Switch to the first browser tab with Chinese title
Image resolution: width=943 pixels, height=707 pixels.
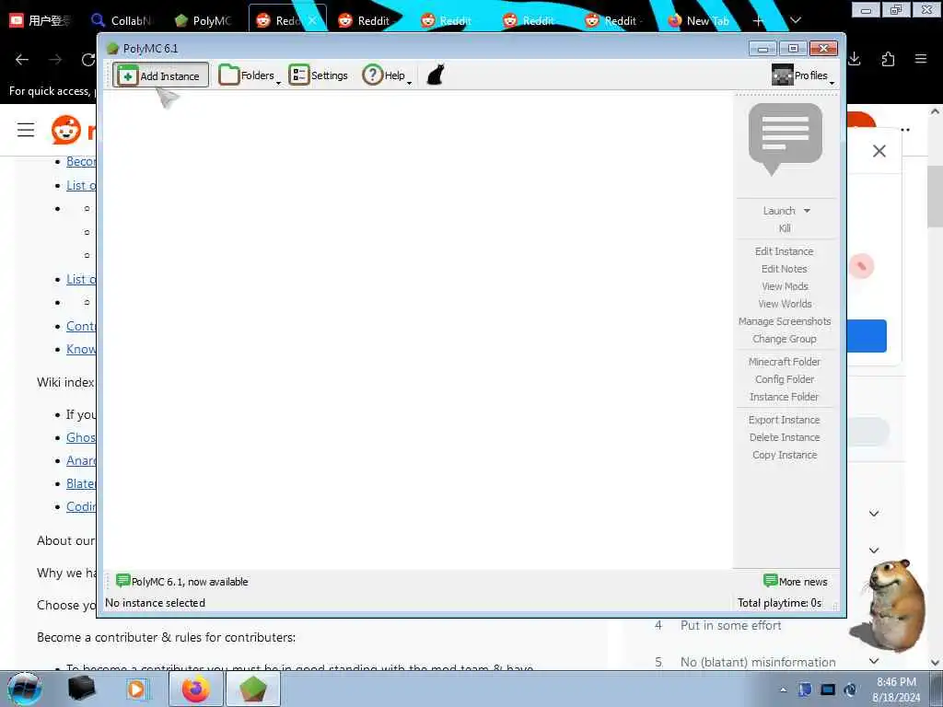click(41, 20)
